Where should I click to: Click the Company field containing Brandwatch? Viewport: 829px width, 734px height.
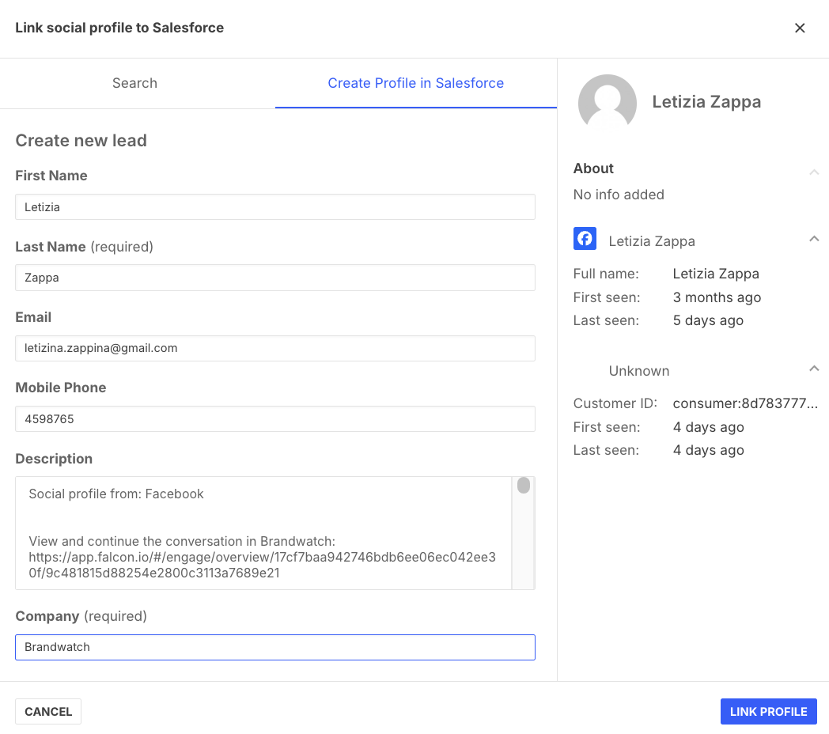pyautogui.click(x=275, y=647)
